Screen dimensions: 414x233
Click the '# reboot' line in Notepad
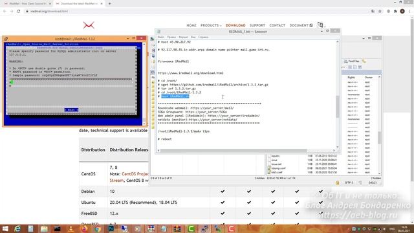164,139
